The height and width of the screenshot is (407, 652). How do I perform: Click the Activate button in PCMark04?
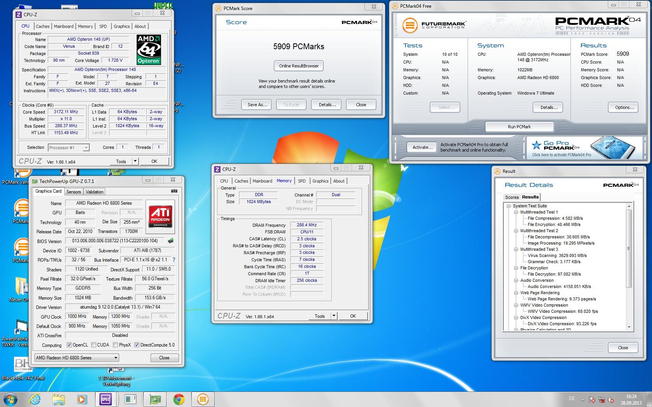point(422,147)
